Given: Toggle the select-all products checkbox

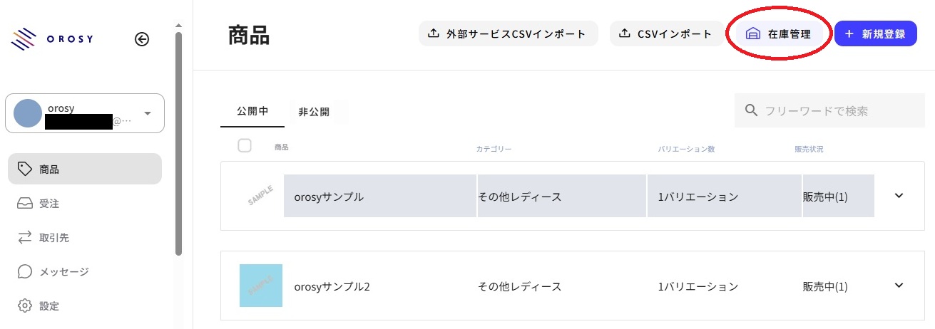Looking at the screenshot, I should 245,145.
